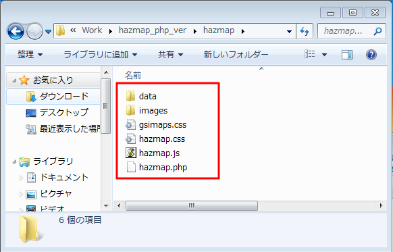
Task: Select the hazmap.css file icon
Action: pos(130,138)
